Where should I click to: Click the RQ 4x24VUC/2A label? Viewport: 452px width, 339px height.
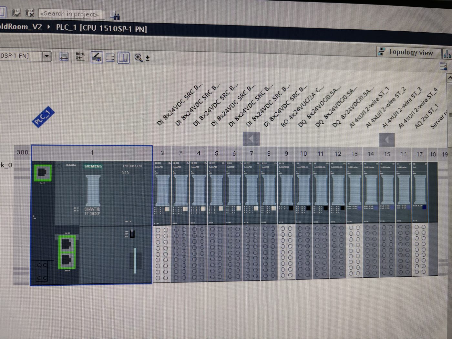[302, 107]
